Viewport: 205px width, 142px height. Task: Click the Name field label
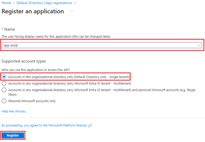10,29
